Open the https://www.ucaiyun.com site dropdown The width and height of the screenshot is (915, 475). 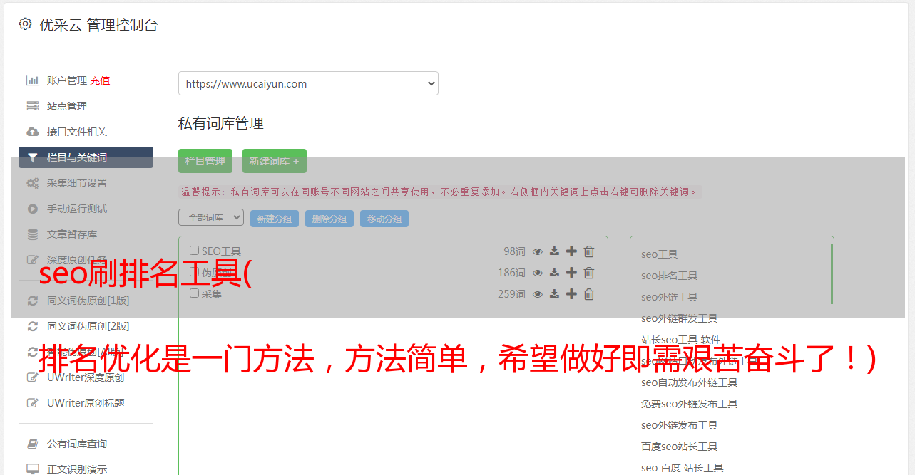click(x=308, y=83)
